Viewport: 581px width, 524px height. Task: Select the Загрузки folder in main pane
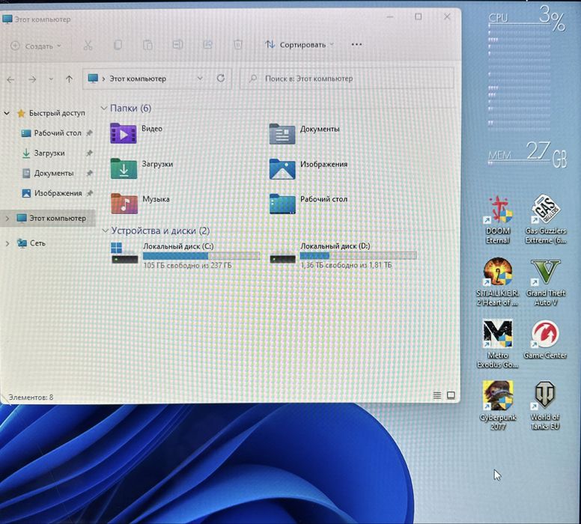click(124, 168)
